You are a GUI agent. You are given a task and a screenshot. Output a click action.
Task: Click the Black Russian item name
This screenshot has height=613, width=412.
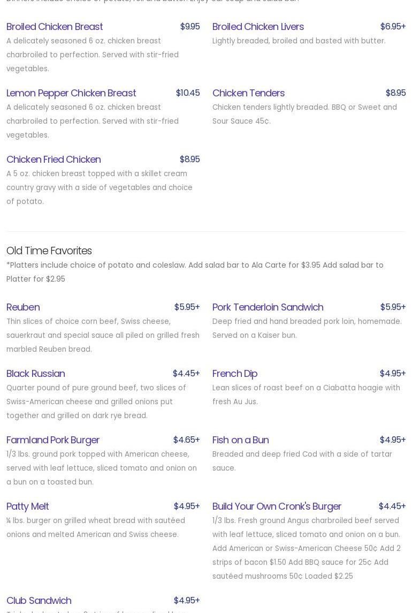click(36, 373)
